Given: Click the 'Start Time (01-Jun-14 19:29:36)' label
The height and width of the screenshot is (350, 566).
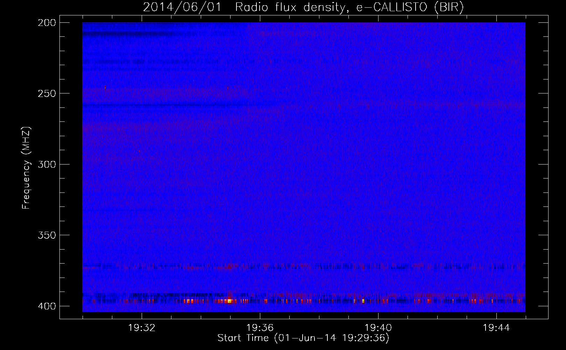Looking at the screenshot, I should point(303,338).
